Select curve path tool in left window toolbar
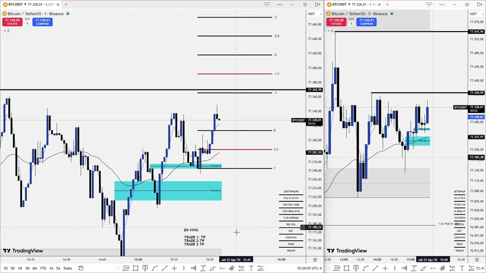 pos(155,268)
